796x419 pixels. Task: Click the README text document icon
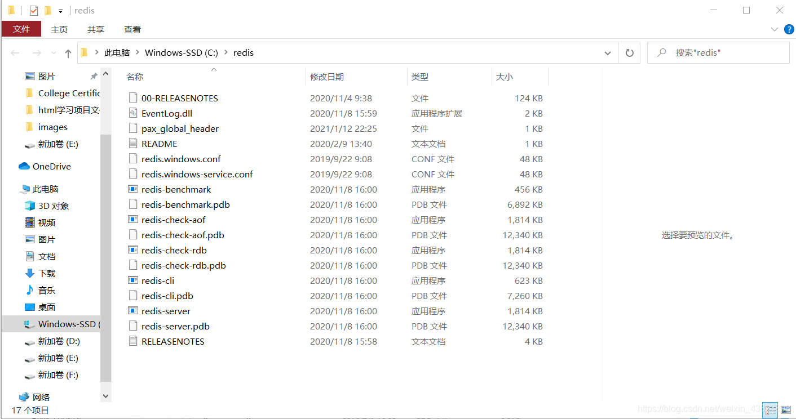pos(133,144)
